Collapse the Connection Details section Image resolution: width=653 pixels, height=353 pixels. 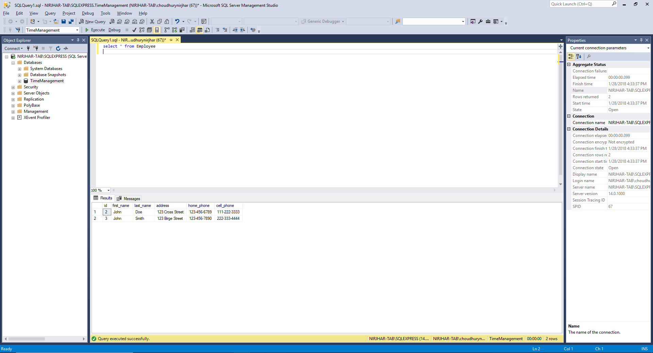coord(569,129)
